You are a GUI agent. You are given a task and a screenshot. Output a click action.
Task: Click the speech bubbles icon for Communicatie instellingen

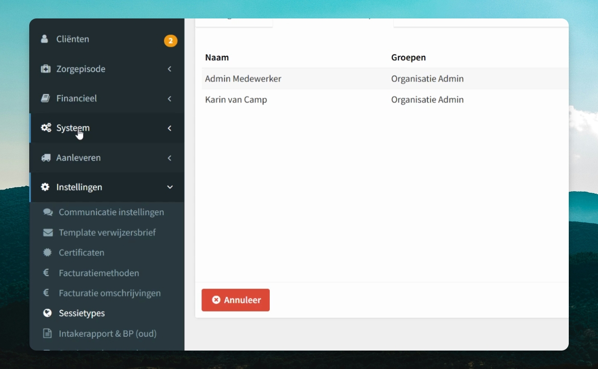click(48, 212)
